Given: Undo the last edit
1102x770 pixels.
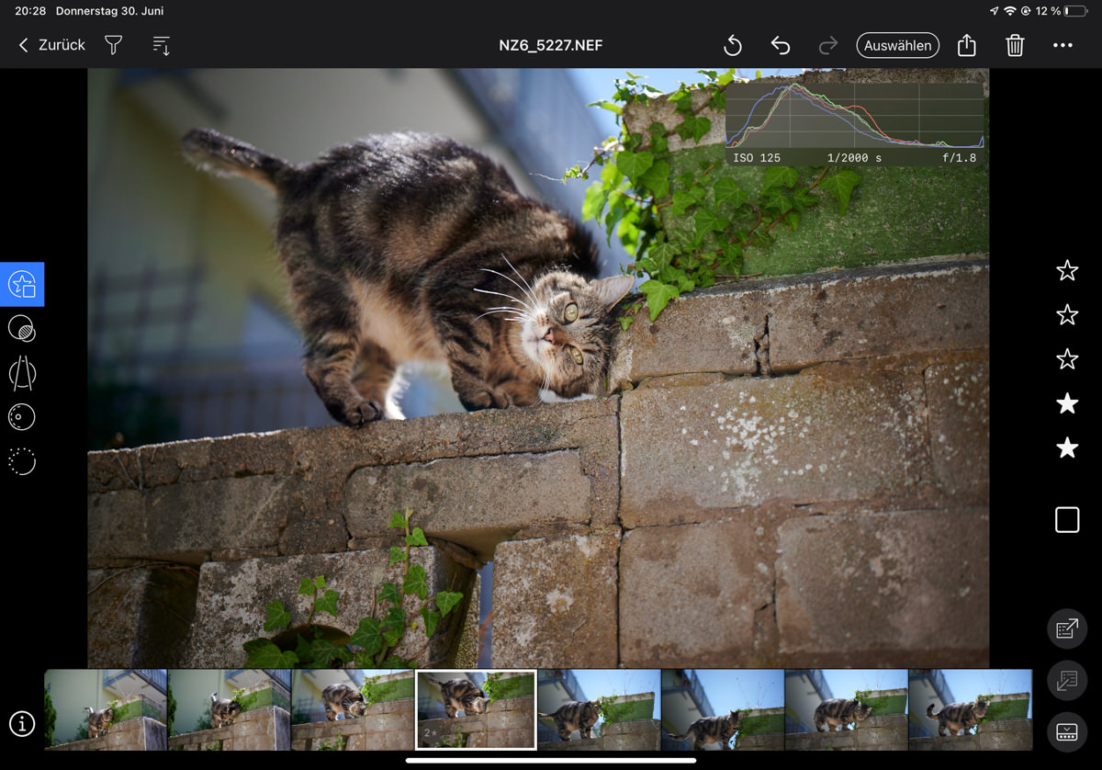Looking at the screenshot, I should point(780,45).
